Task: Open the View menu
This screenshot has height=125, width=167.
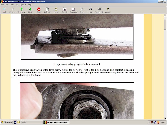Action: click(12, 4)
